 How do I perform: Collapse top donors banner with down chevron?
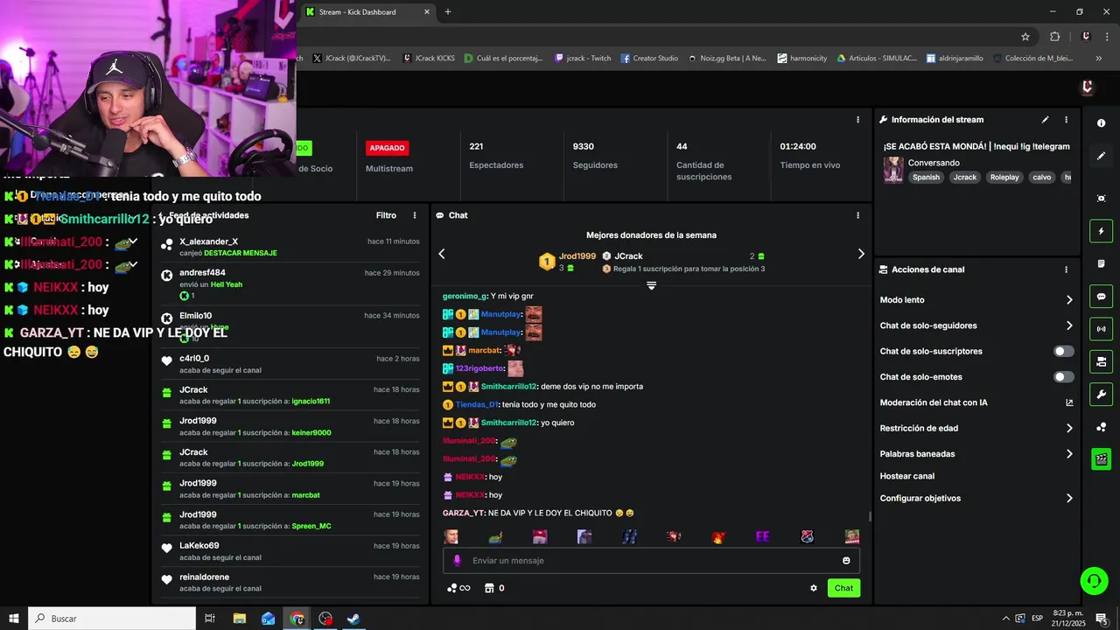click(651, 285)
